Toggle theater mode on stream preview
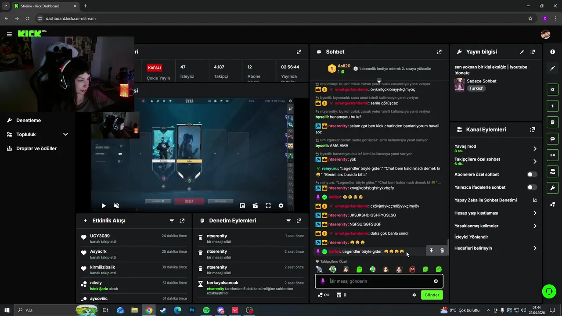This screenshot has width=562, height=316. click(255, 205)
